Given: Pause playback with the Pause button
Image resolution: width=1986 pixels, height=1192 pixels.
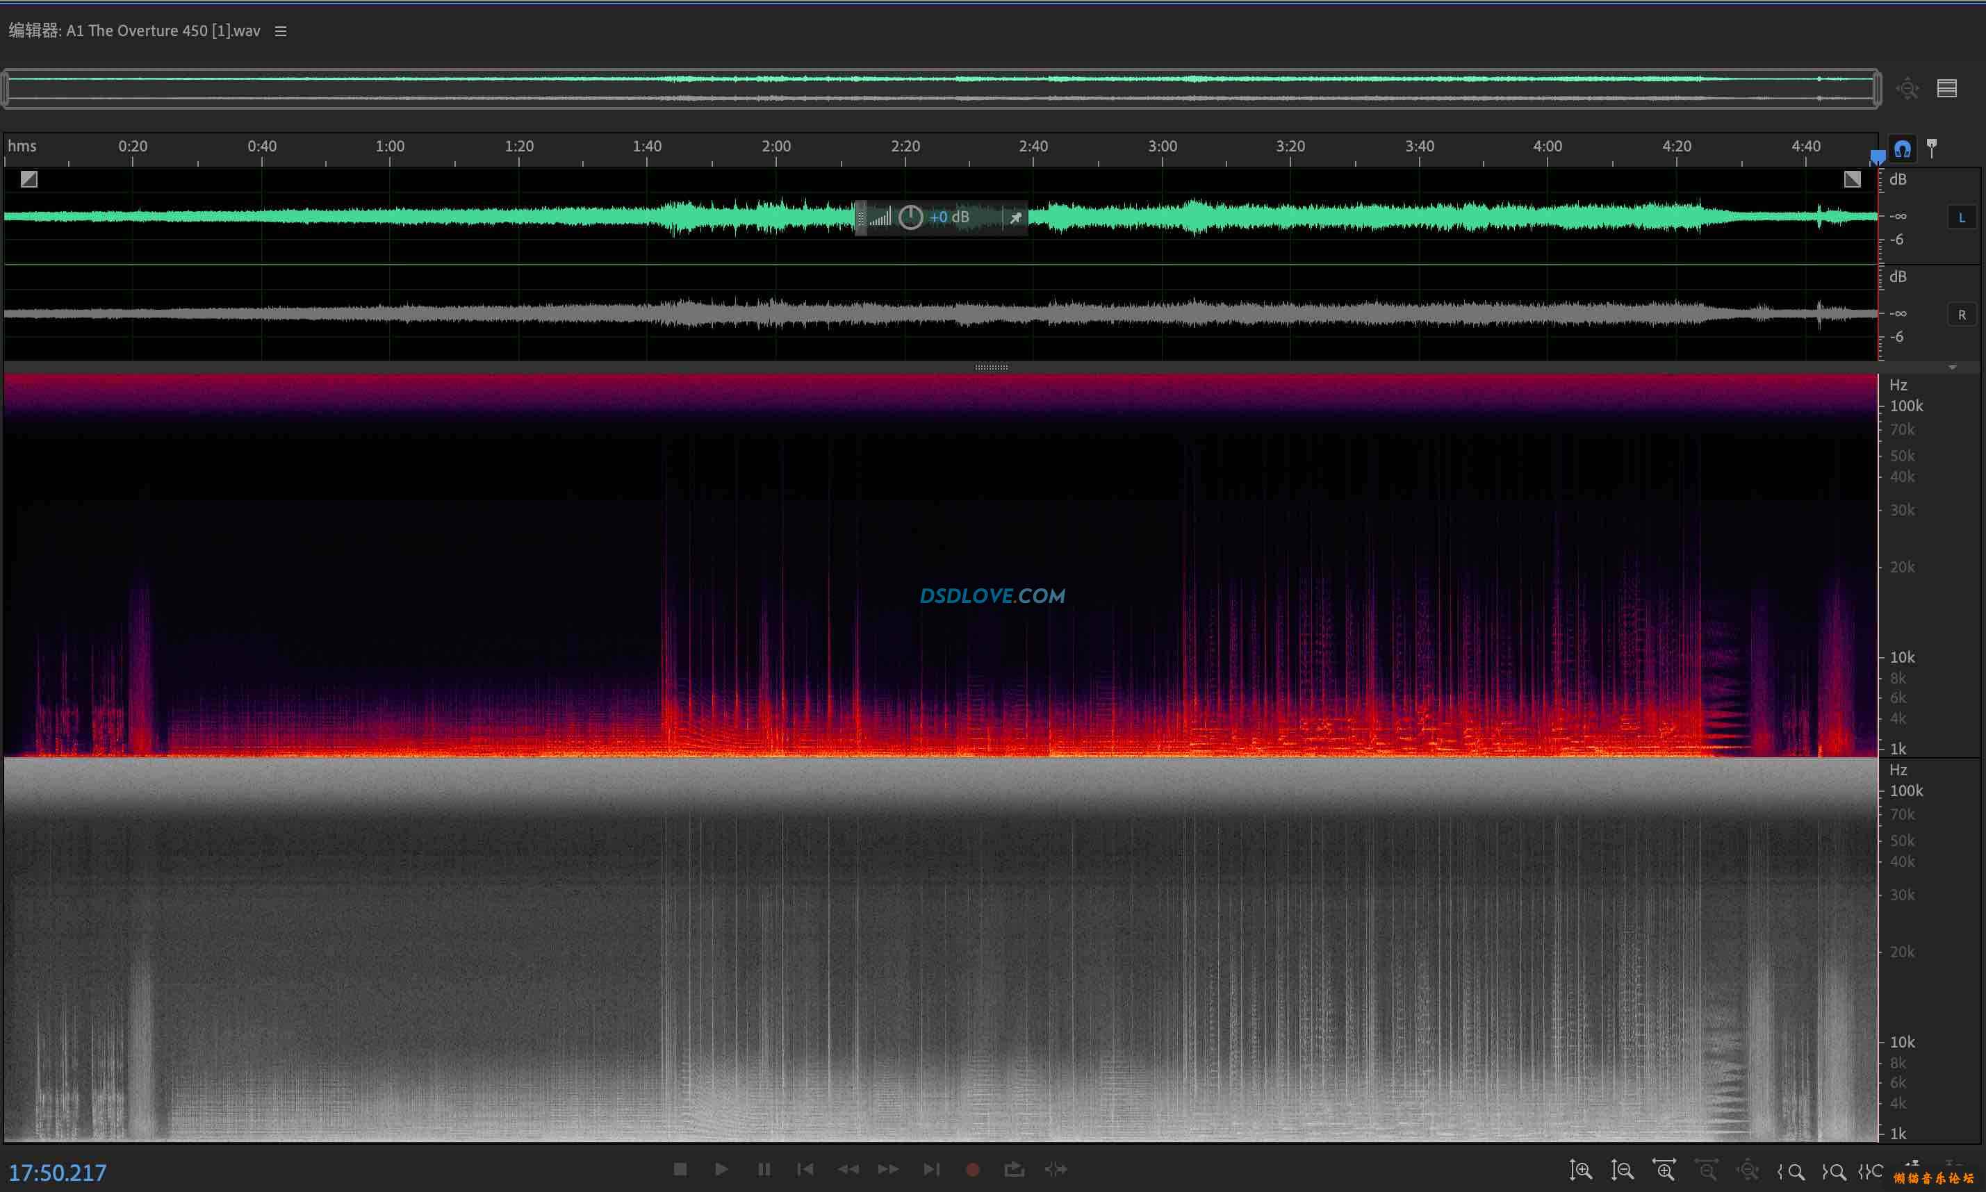Looking at the screenshot, I should 764,1170.
